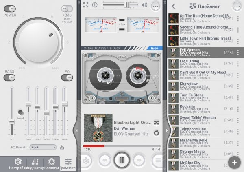This screenshot has height=172, width=244.
Task: Pause the current track
Action: coord(122,160)
